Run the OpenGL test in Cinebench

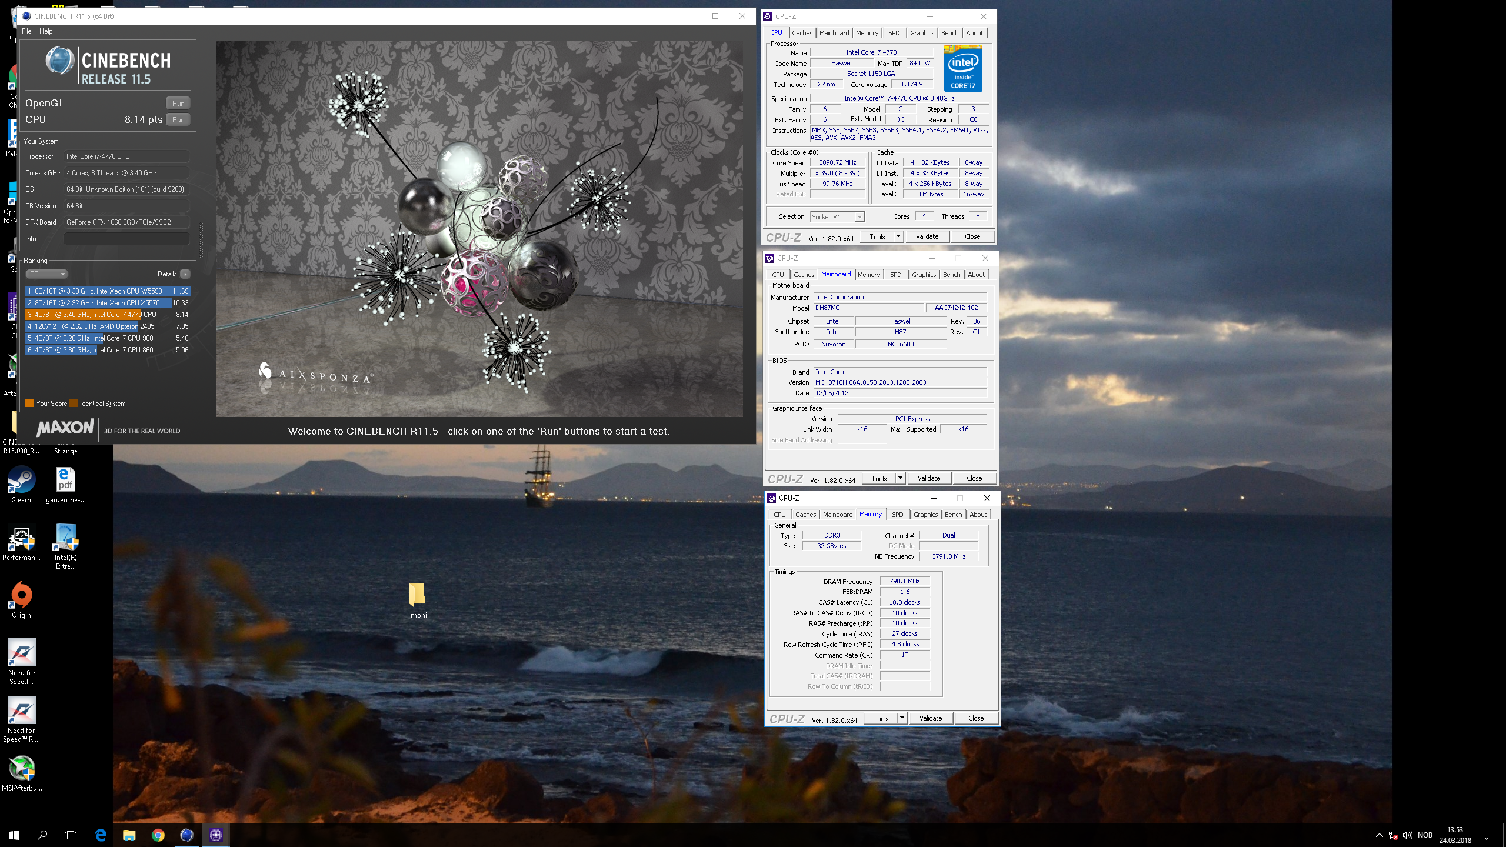pyautogui.click(x=178, y=103)
